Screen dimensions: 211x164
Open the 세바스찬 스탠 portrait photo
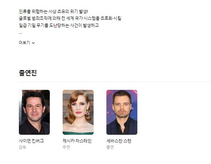coord(122,112)
